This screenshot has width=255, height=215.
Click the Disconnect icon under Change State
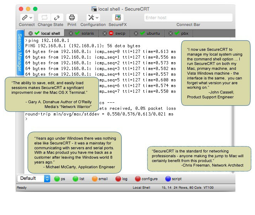point(57,17)
